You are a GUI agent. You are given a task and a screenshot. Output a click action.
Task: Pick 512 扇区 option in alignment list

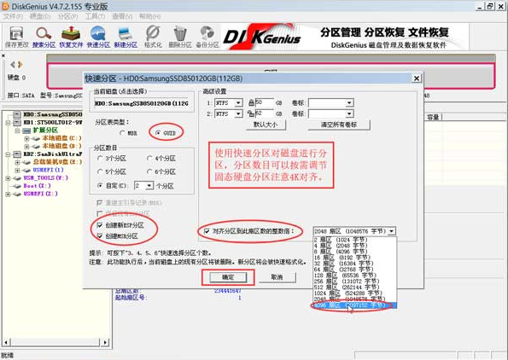click(x=354, y=287)
